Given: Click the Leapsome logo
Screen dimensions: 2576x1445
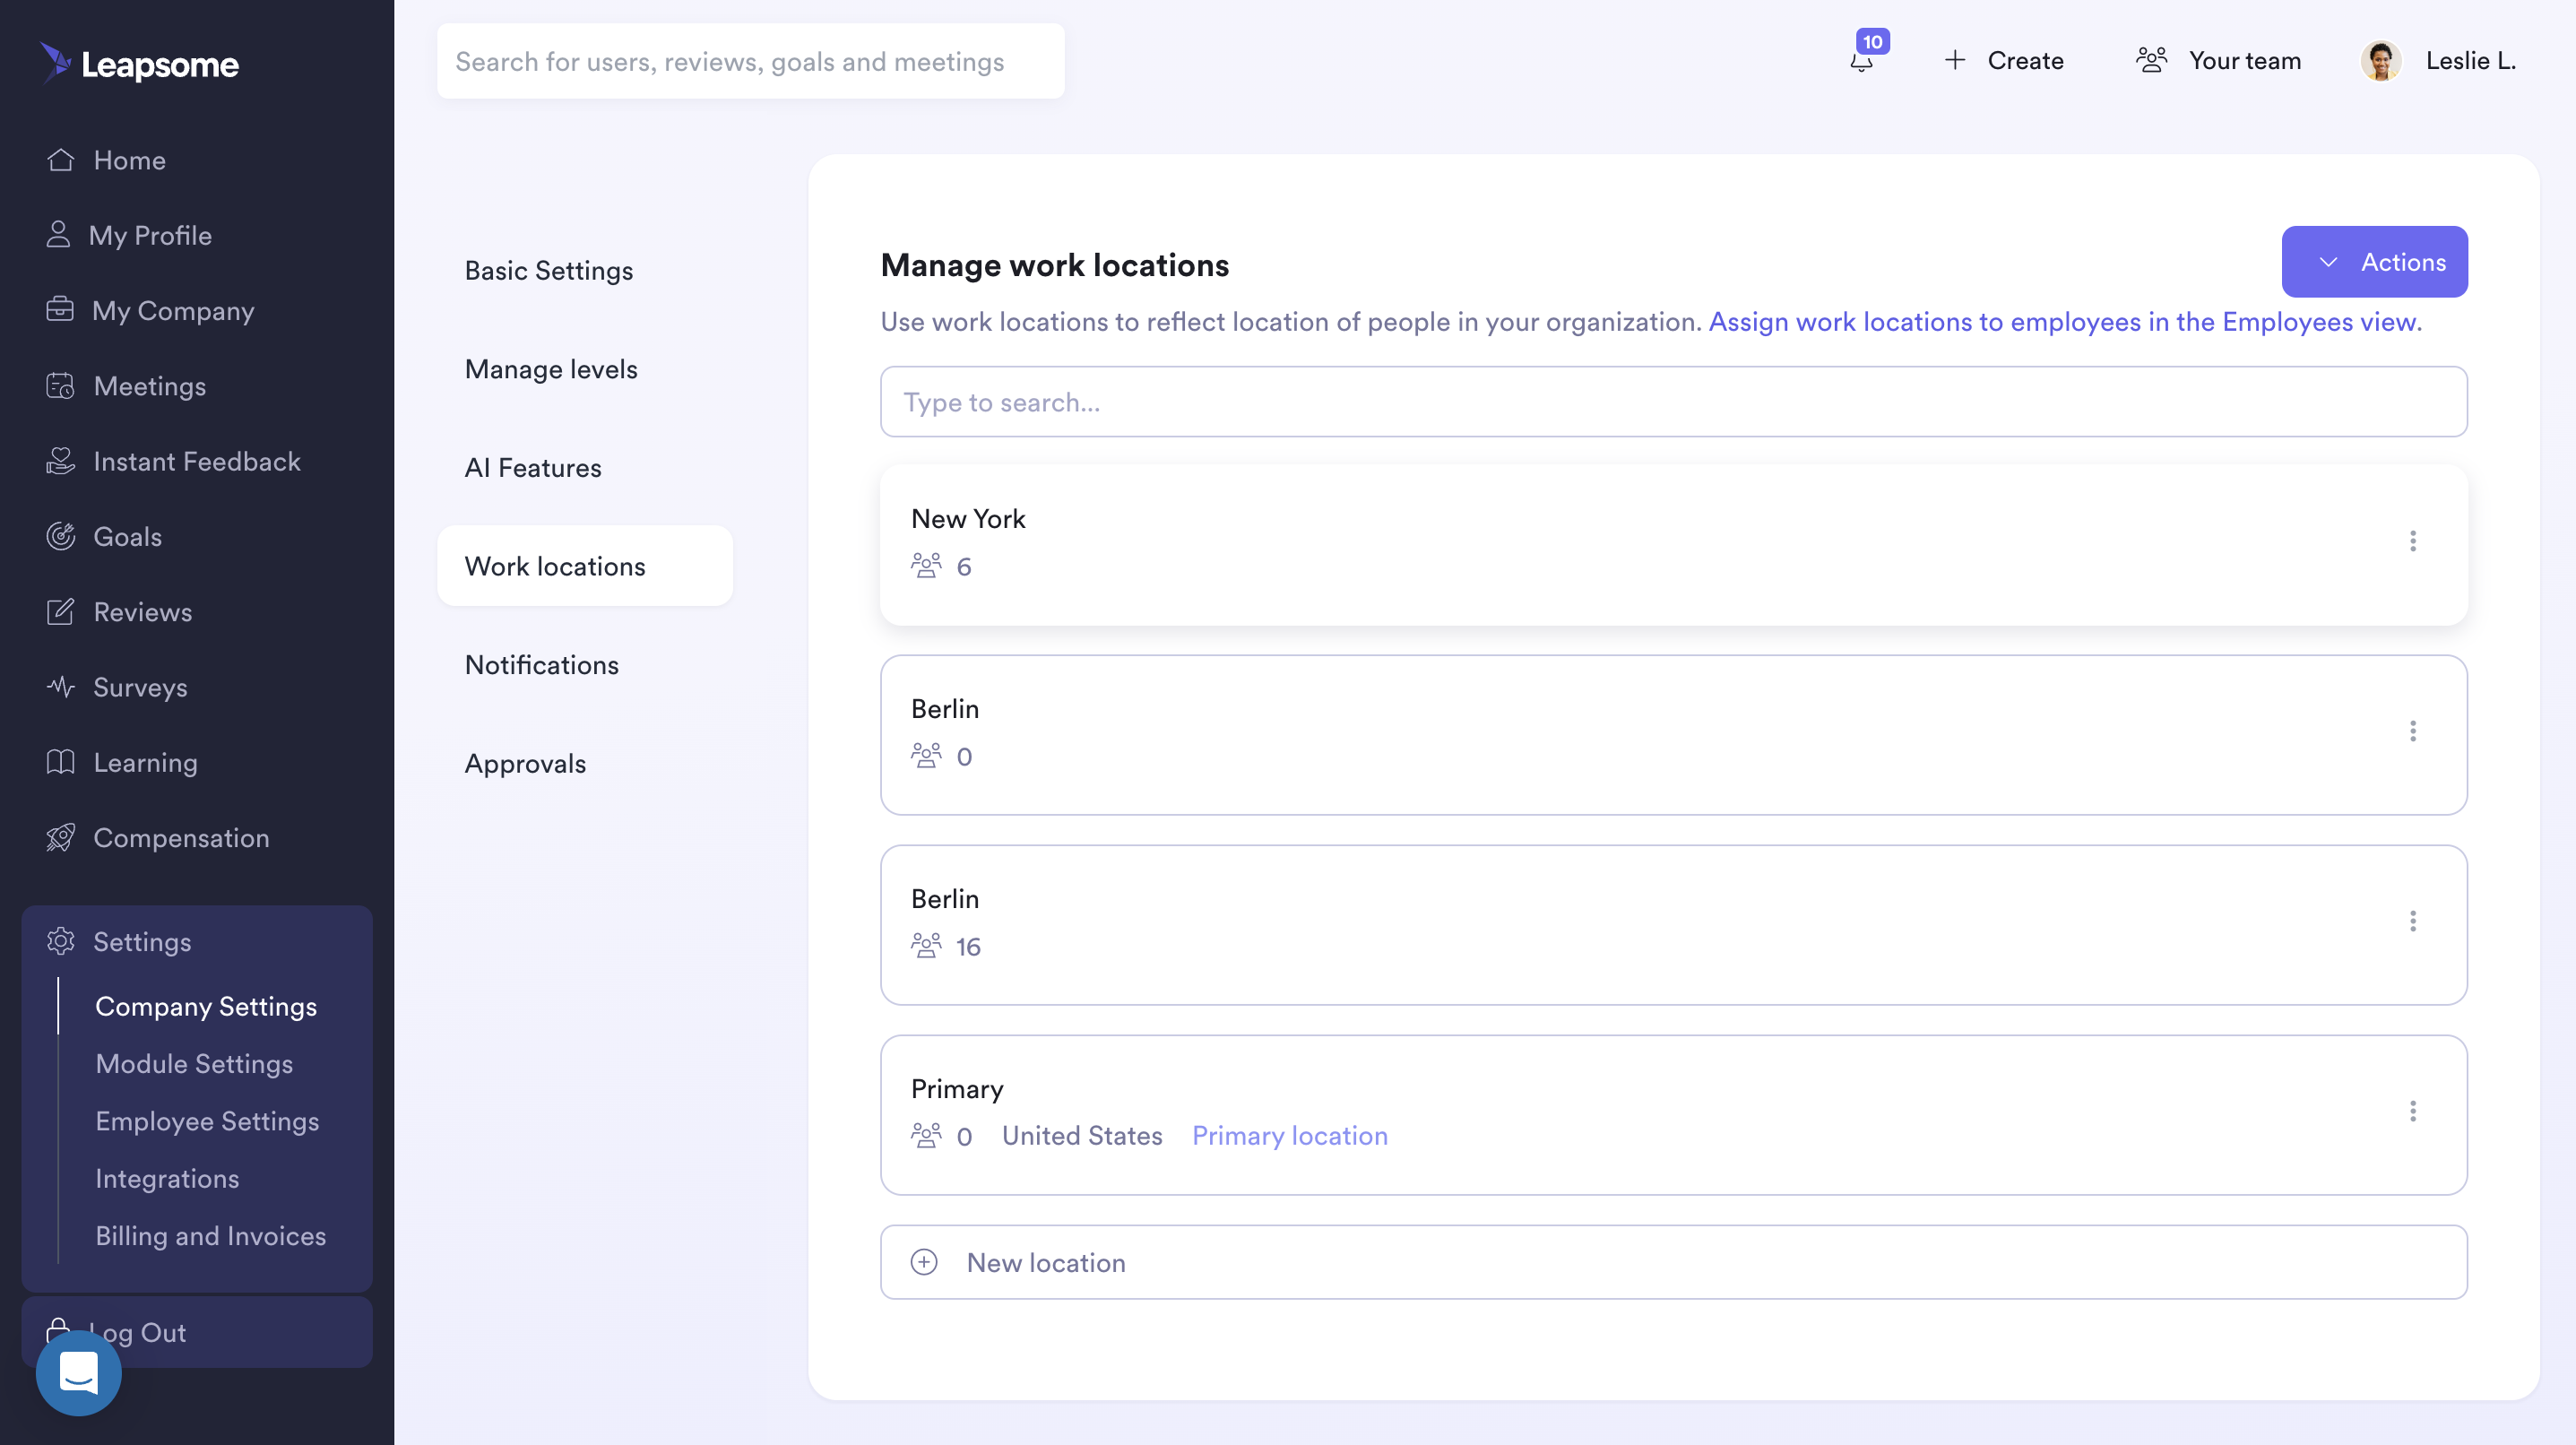Looking at the screenshot, I should pyautogui.click(x=140, y=63).
